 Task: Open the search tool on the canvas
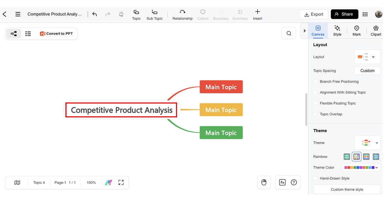click(x=289, y=33)
